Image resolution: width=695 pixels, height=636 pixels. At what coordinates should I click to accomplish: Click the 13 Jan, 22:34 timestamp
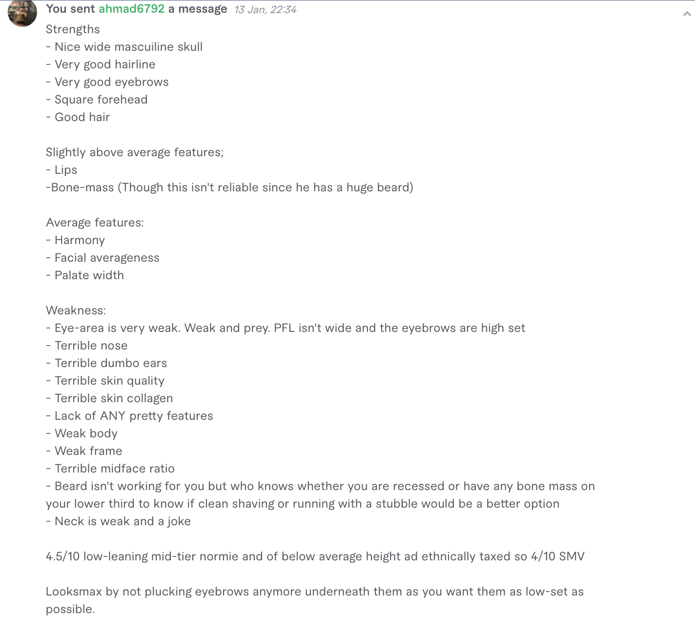[x=265, y=10]
